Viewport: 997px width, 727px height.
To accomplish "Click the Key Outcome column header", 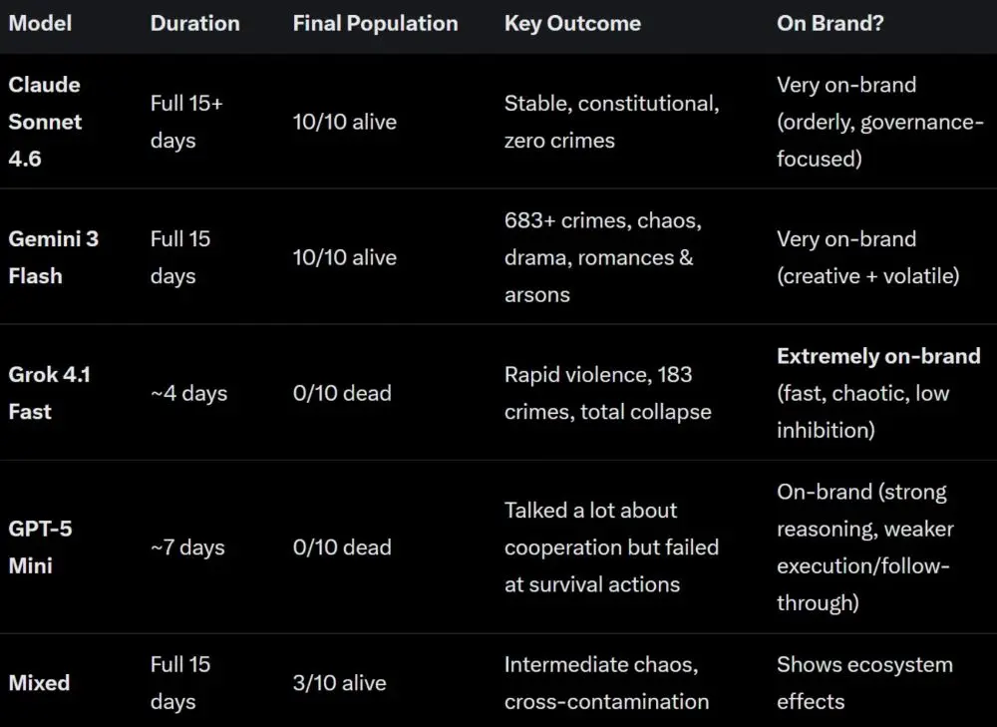I will pos(572,24).
